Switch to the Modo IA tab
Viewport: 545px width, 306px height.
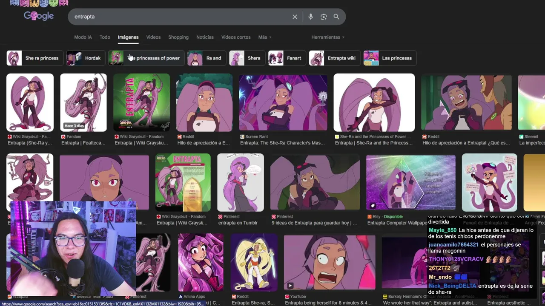[x=83, y=37]
